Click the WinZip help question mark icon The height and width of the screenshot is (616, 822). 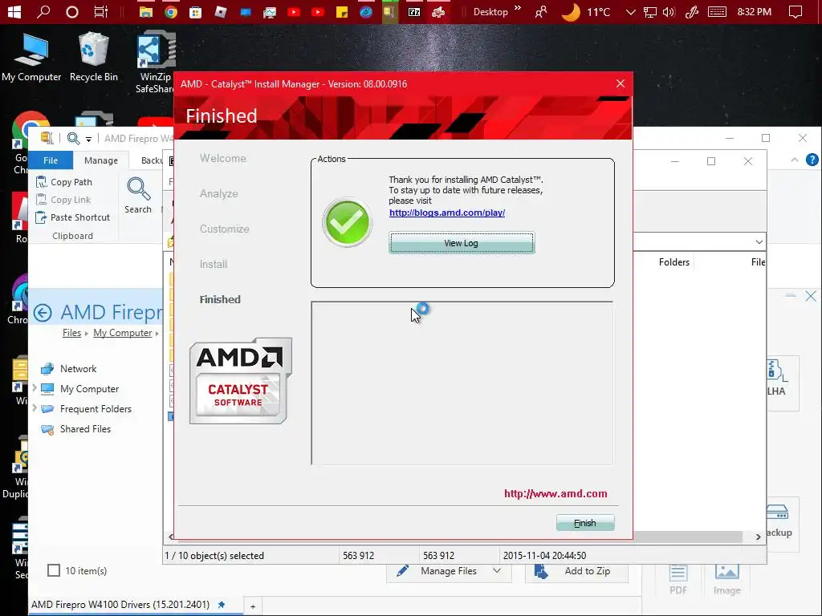[812, 160]
